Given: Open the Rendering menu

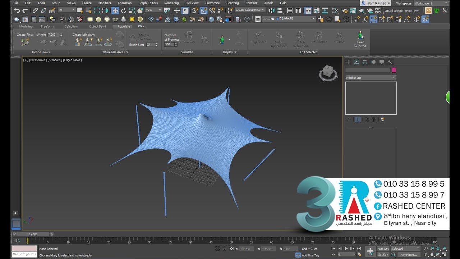Looking at the screenshot, I should (171, 3).
